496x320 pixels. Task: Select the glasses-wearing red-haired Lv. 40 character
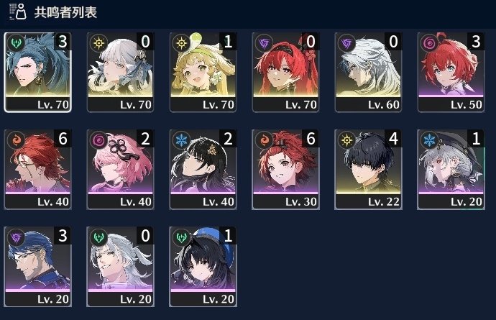tap(37, 169)
